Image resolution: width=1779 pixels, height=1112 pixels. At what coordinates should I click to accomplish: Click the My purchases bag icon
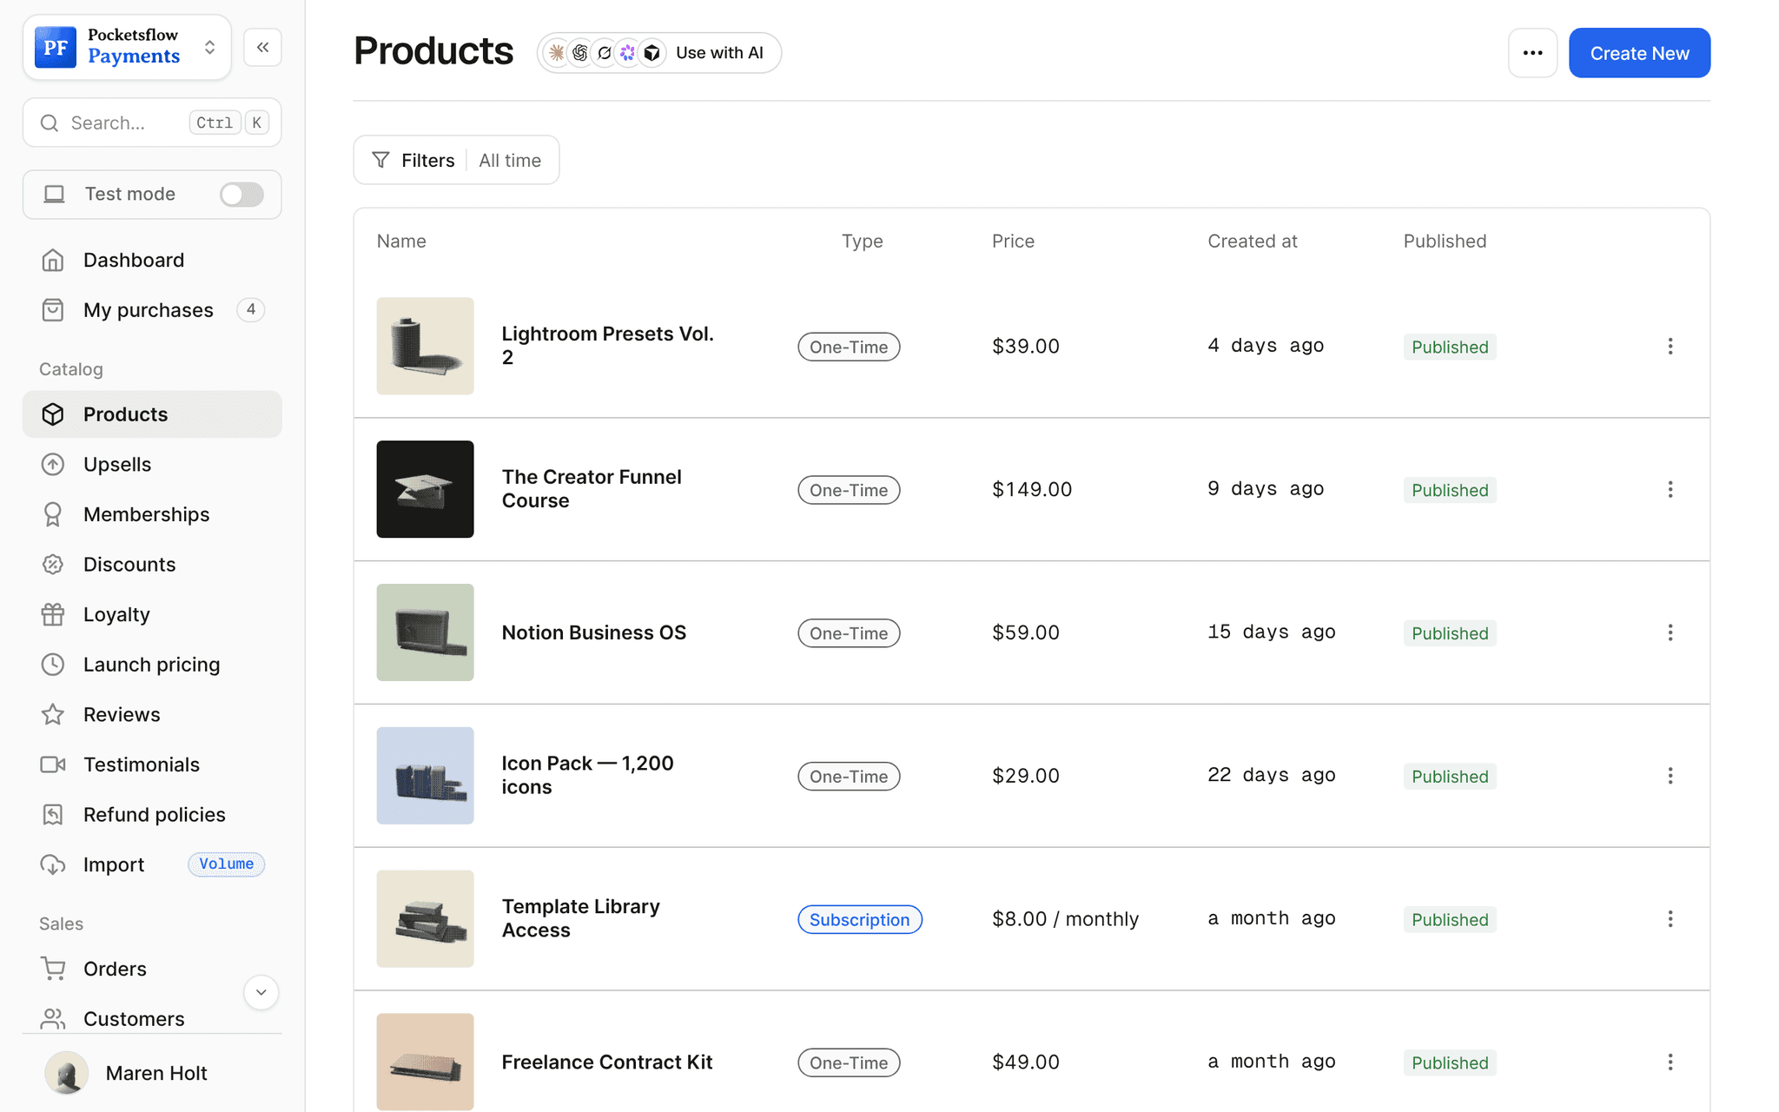coord(53,310)
